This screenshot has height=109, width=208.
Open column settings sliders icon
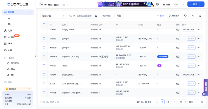193,16
